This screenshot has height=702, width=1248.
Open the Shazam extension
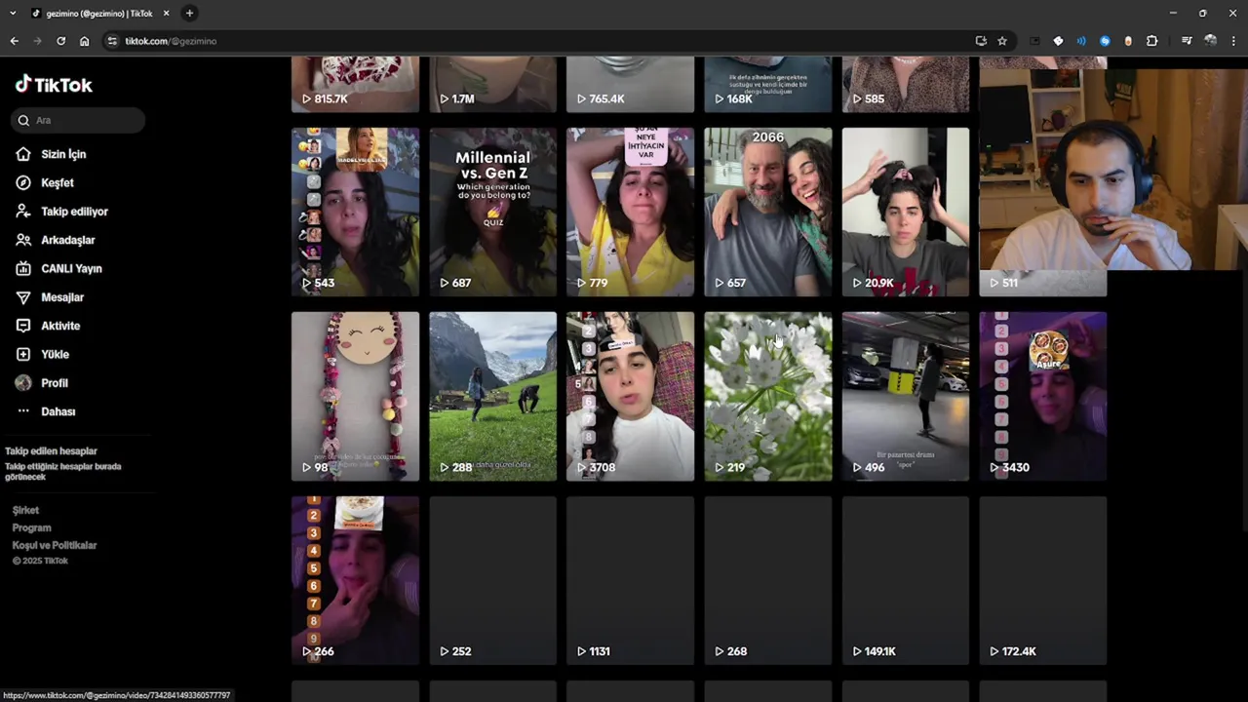click(1105, 41)
